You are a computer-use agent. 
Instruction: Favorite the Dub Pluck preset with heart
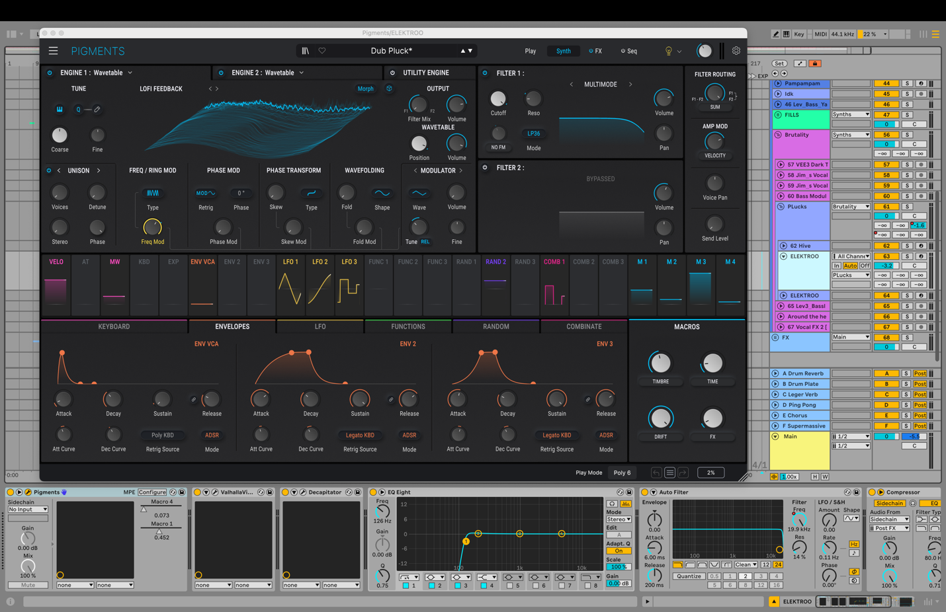(322, 51)
